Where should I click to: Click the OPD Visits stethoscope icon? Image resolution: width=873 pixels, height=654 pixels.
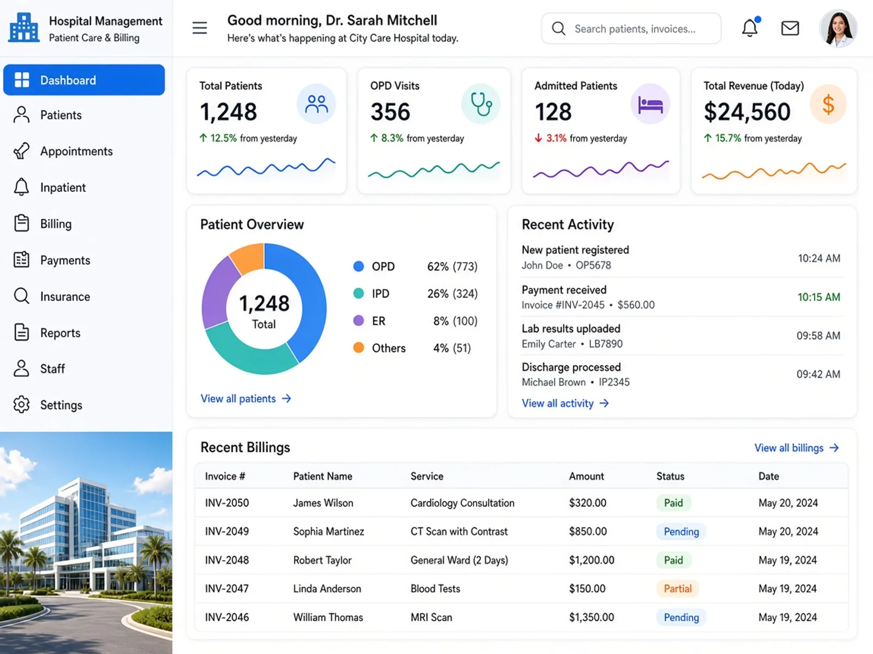tap(481, 104)
